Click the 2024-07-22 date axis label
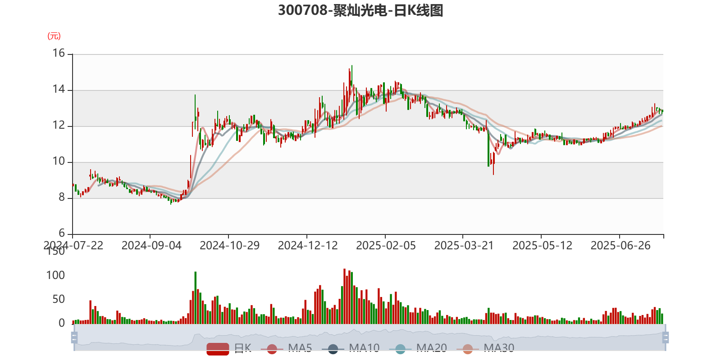Screen dimensions: 721x360 tap(73, 245)
